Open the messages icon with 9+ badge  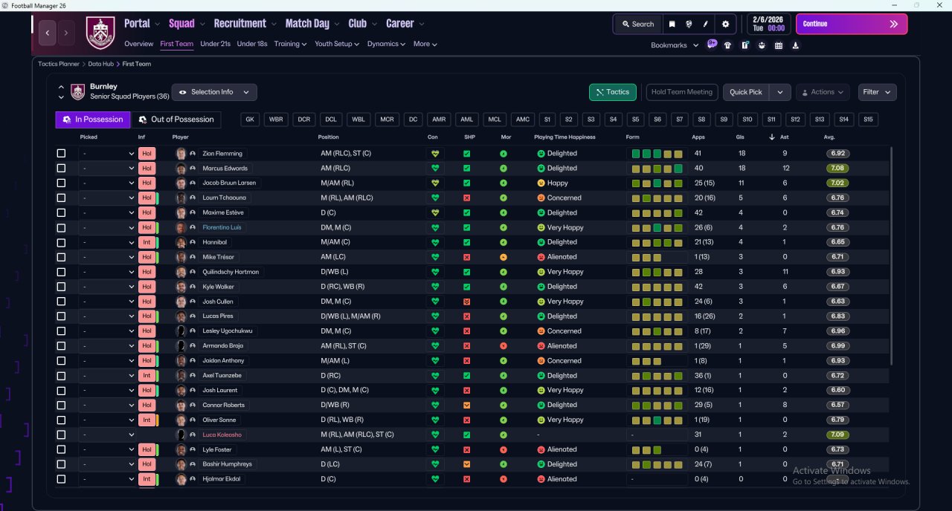click(712, 45)
